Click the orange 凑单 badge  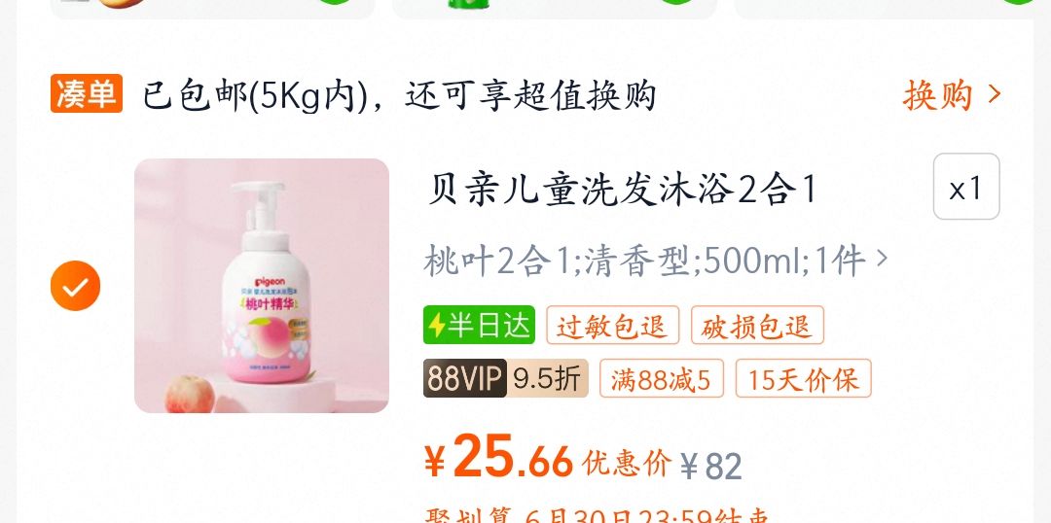coord(87,93)
